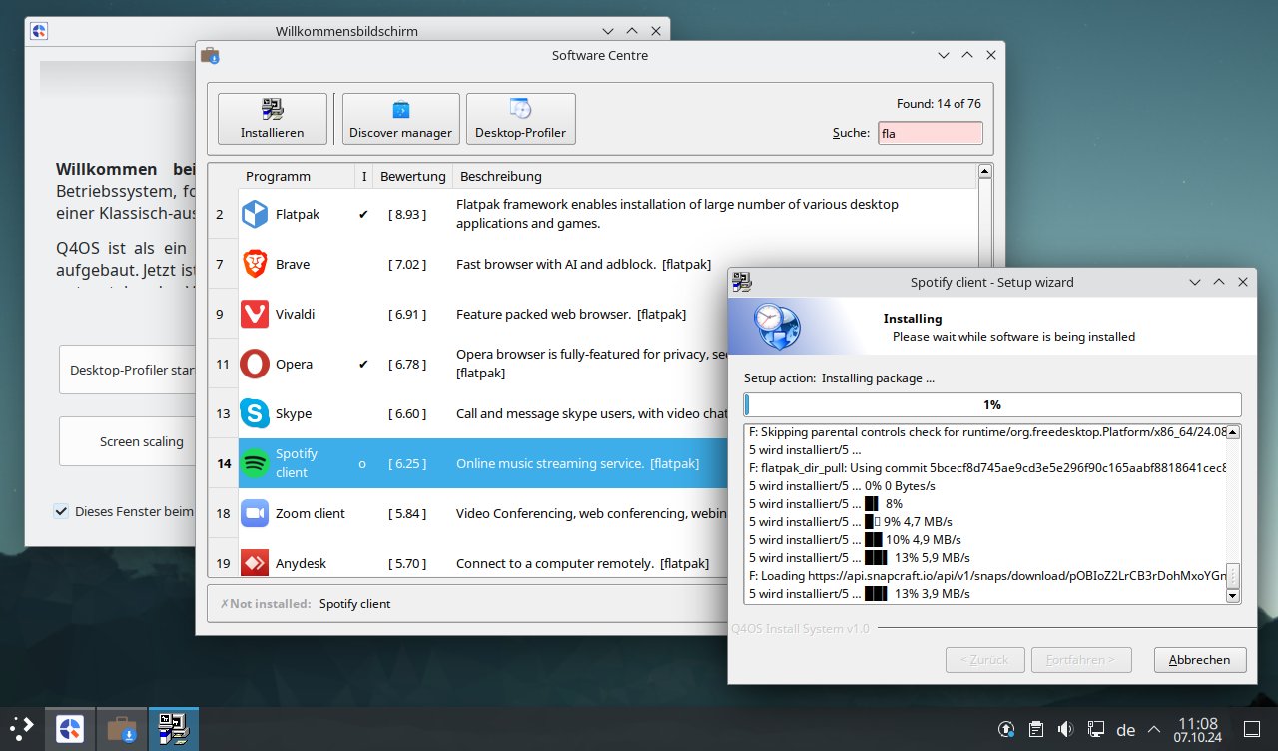Click the Spotify client icon

click(256, 463)
